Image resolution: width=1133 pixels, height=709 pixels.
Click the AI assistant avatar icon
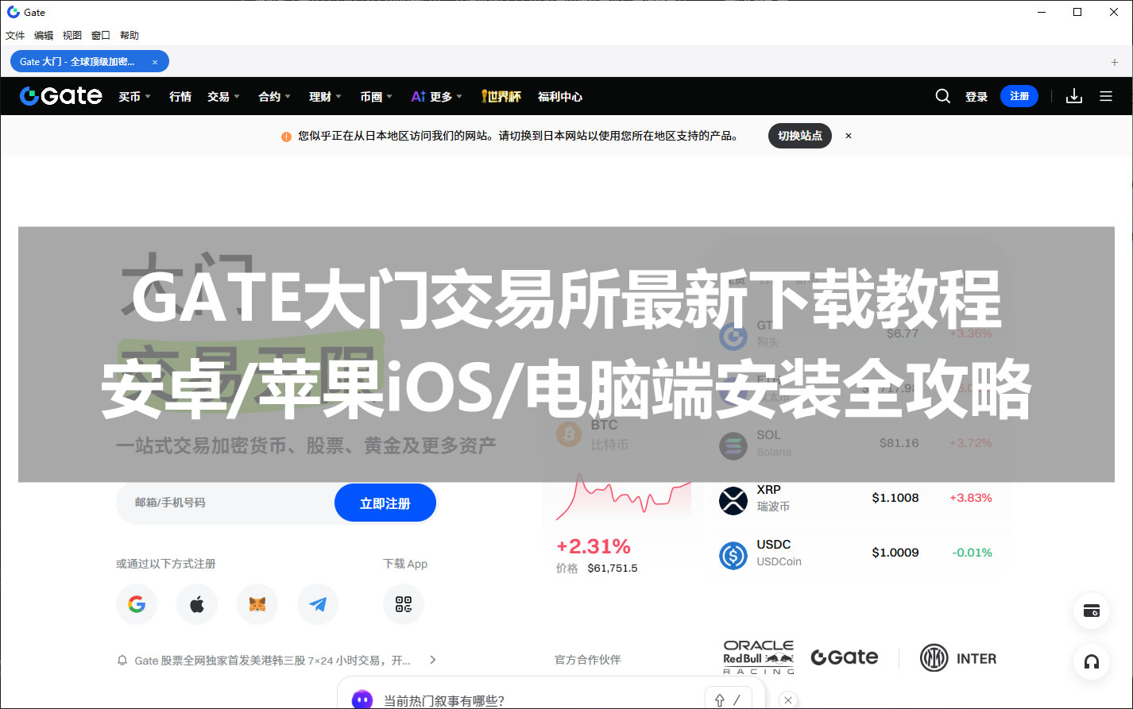tap(362, 699)
